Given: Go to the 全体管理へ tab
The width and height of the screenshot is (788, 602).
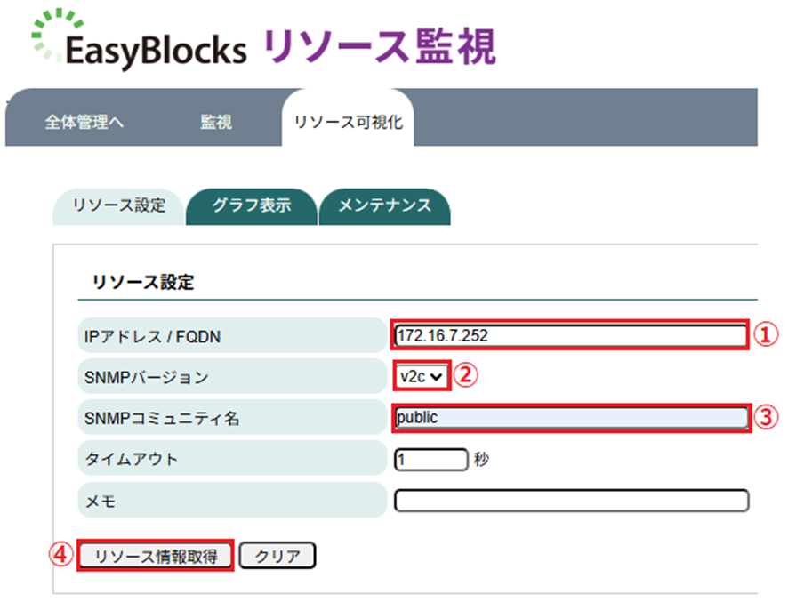Looking at the screenshot, I should [x=84, y=123].
